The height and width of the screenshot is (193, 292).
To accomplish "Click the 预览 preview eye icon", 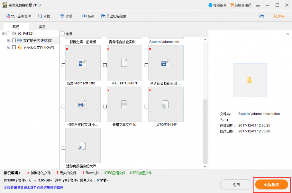I will [84, 16].
